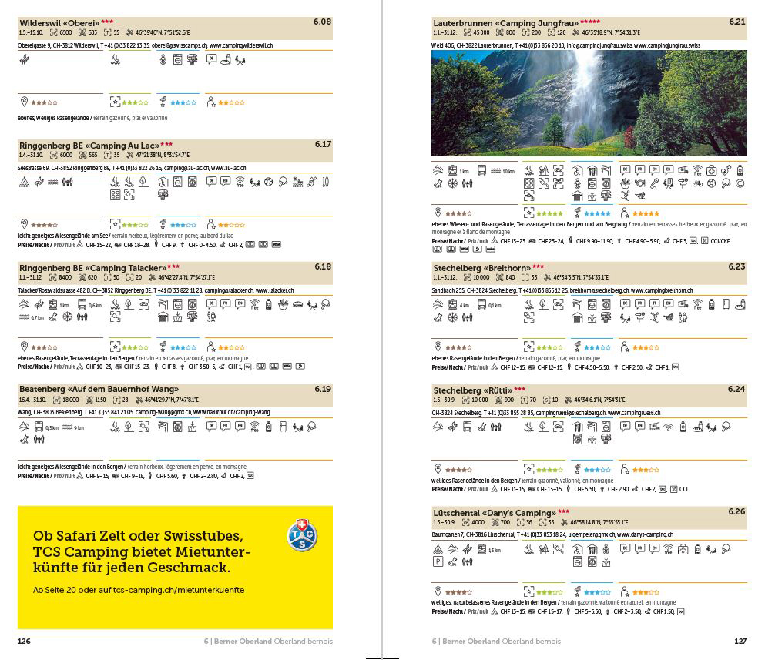
Task: Click the parking P icon in Dany's Camping listing
Action: click(x=438, y=563)
